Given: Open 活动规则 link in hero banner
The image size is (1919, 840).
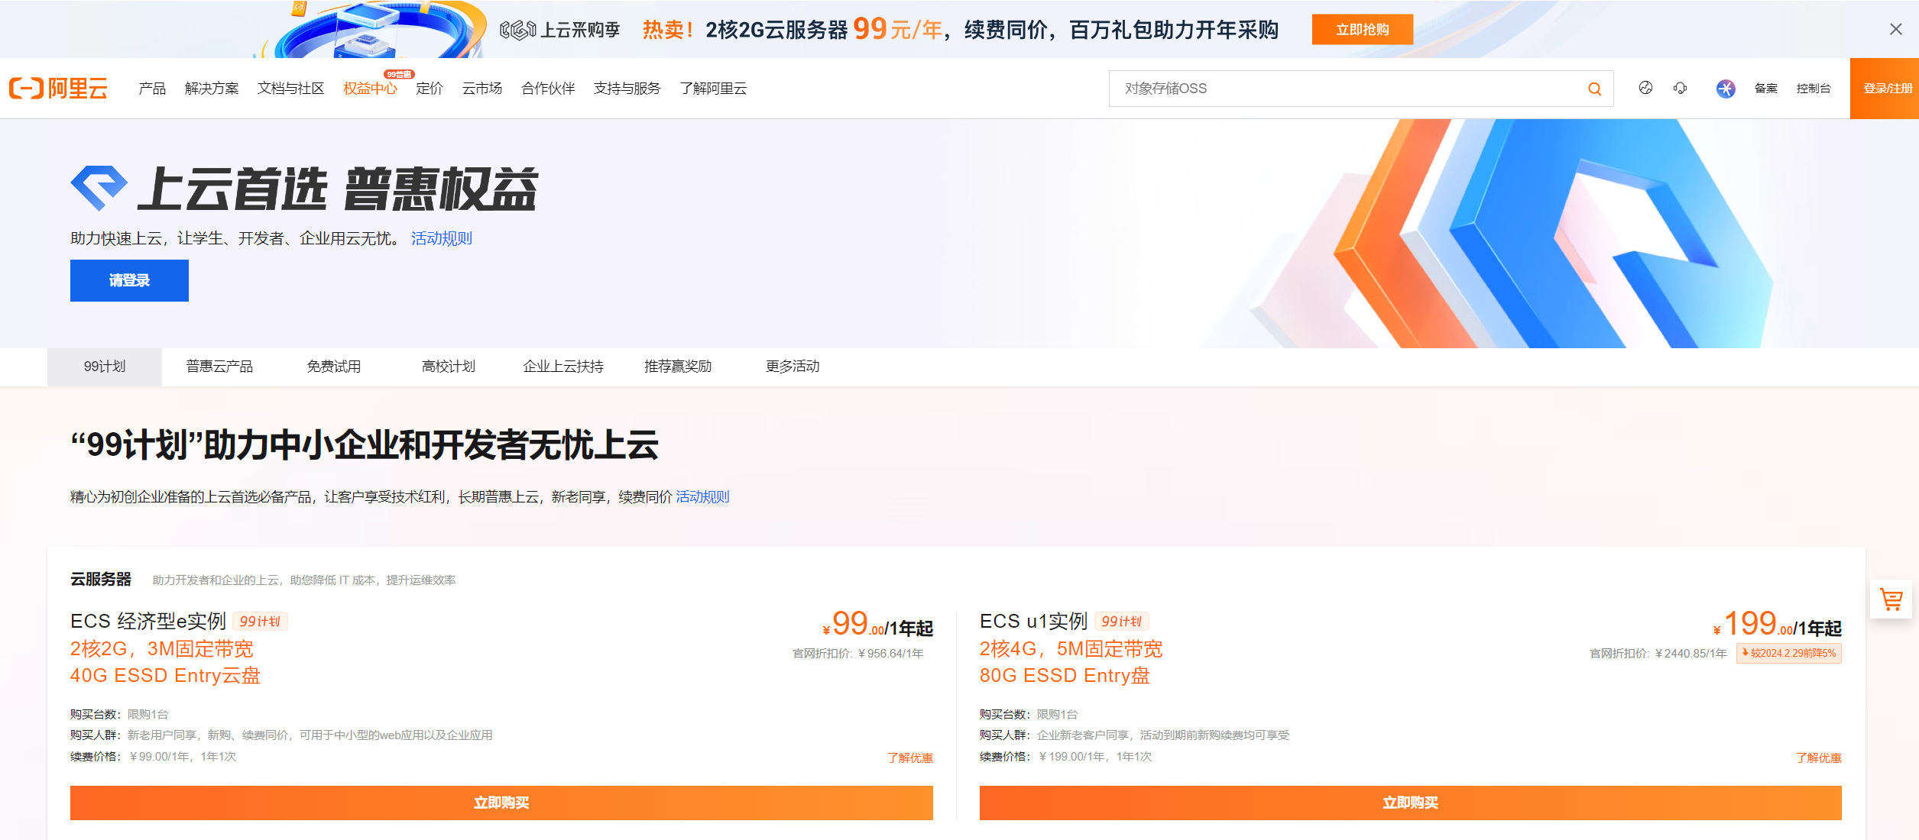Looking at the screenshot, I should point(442,238).
